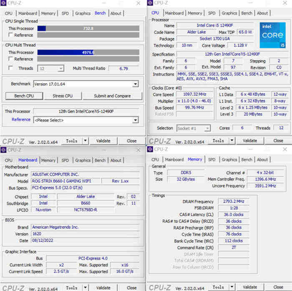Click CPU-Z app icon in Memory window title
The width and height of the screenshot is (292, 291).
tap(150, 149)
